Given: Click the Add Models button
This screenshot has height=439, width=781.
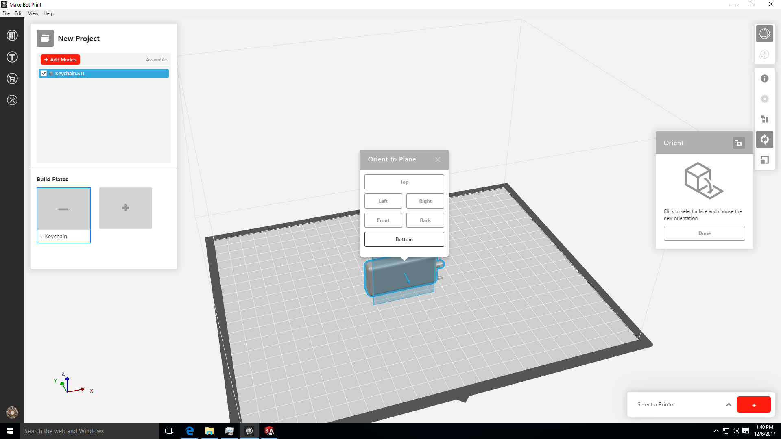Looking at the screenshot, I should coord(60,59).
